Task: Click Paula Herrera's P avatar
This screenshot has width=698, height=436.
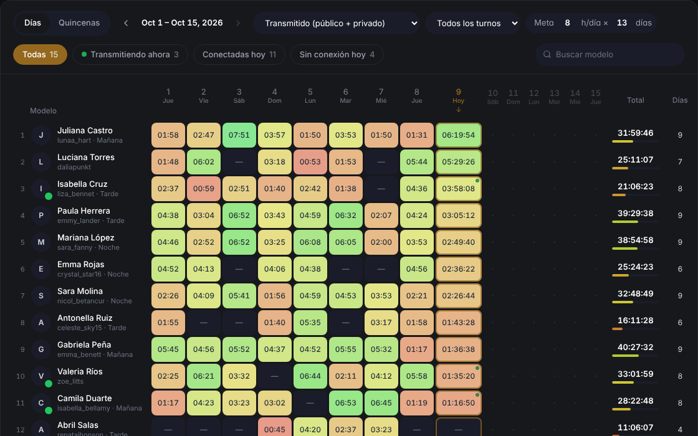Action: tap(41, 216)
